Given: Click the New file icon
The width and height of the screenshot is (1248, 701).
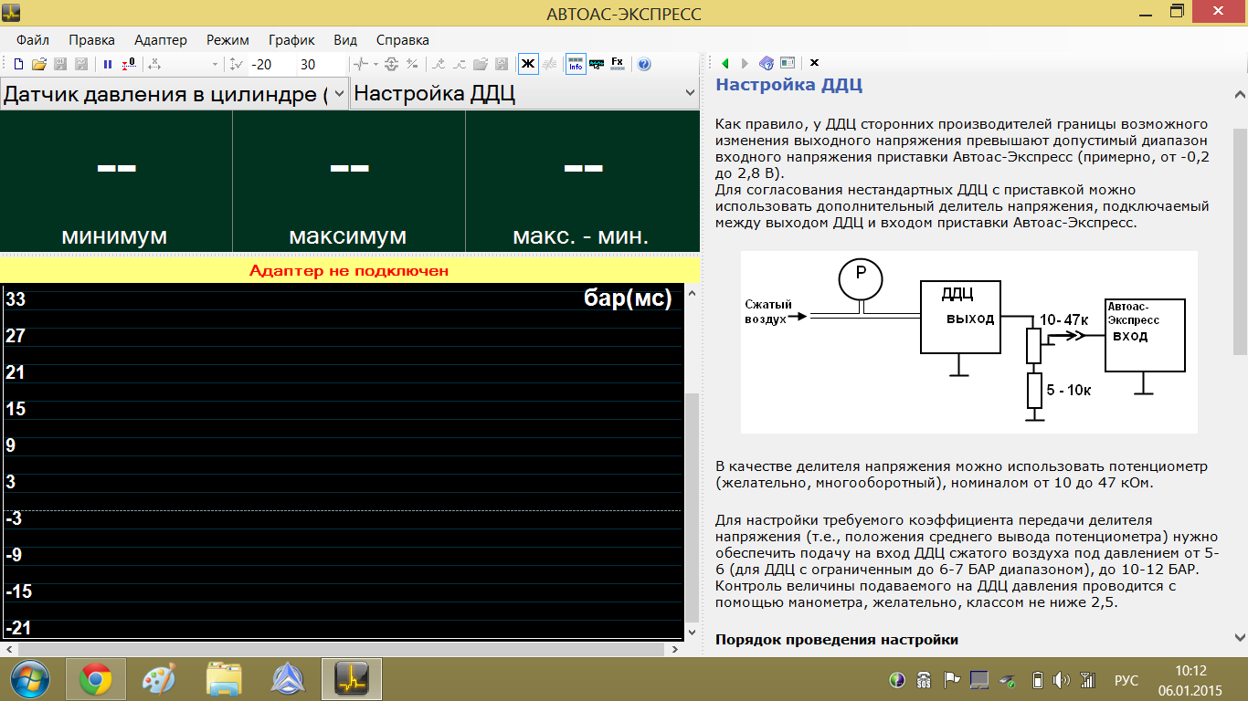Looking at the screenshot, I should coord(18,65).
